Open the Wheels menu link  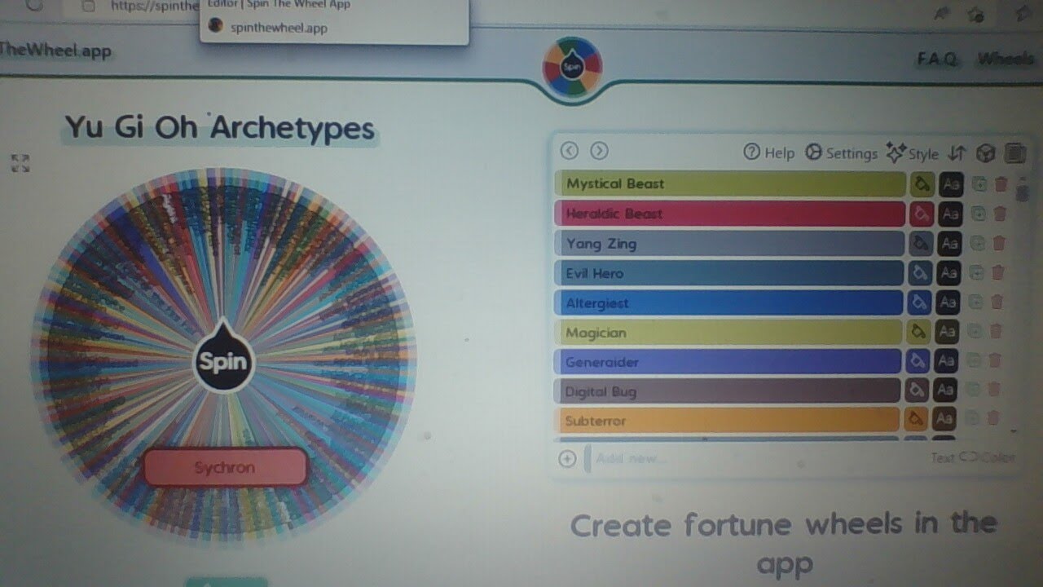pos(1006,59)
